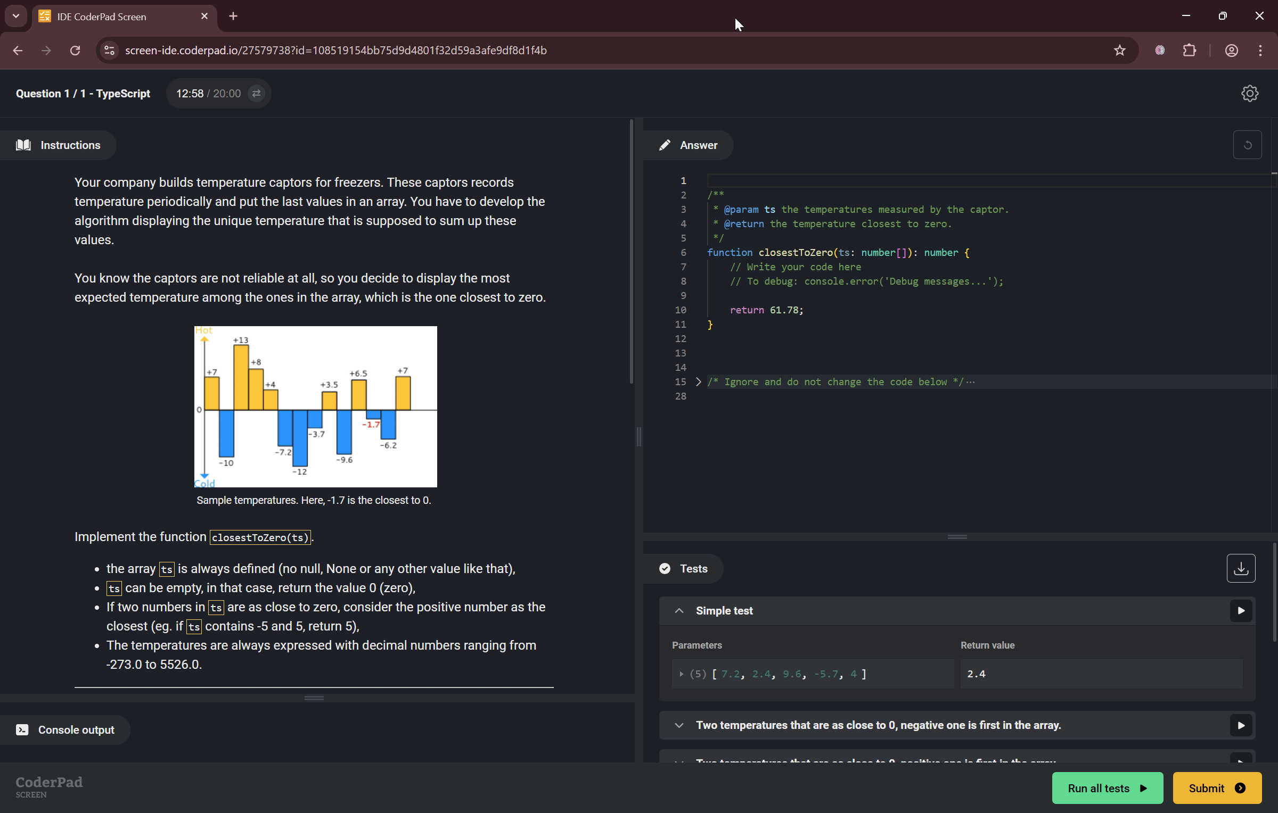The image size is (1278, 813).
Task: Reload the CoderPad page
Action: click(75, 50)
